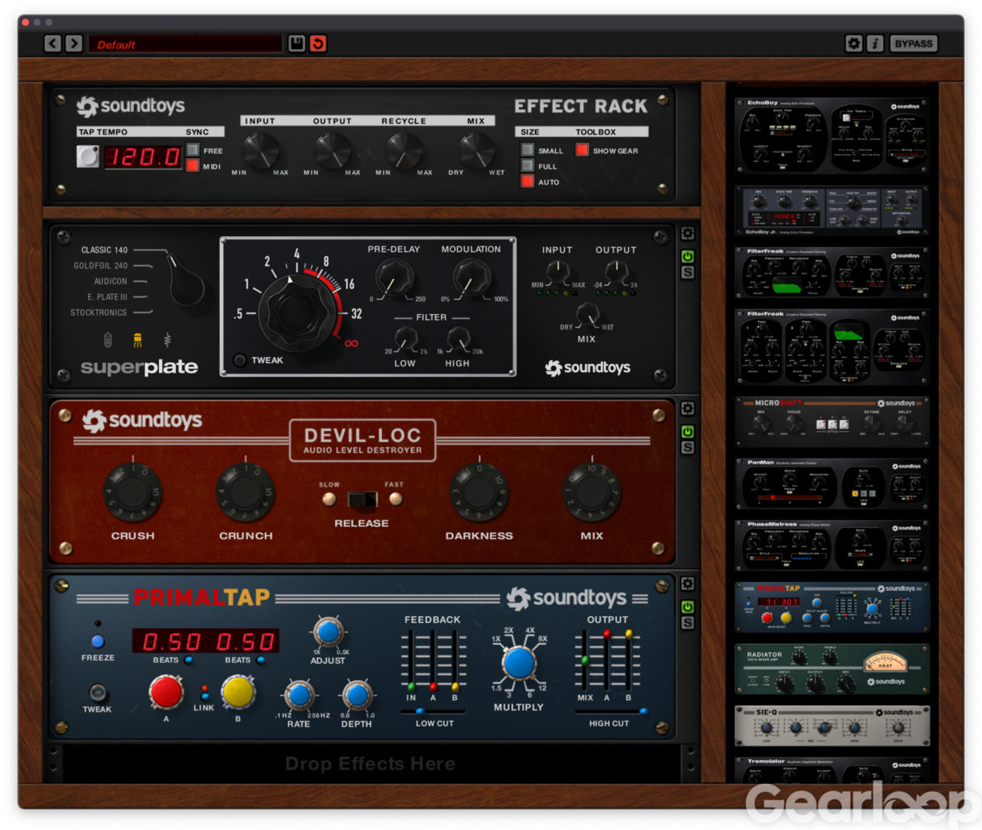Viewport: 982px width, 830px height.
Task: Click the red revert preset icon
Action: (x=318, y=44)
